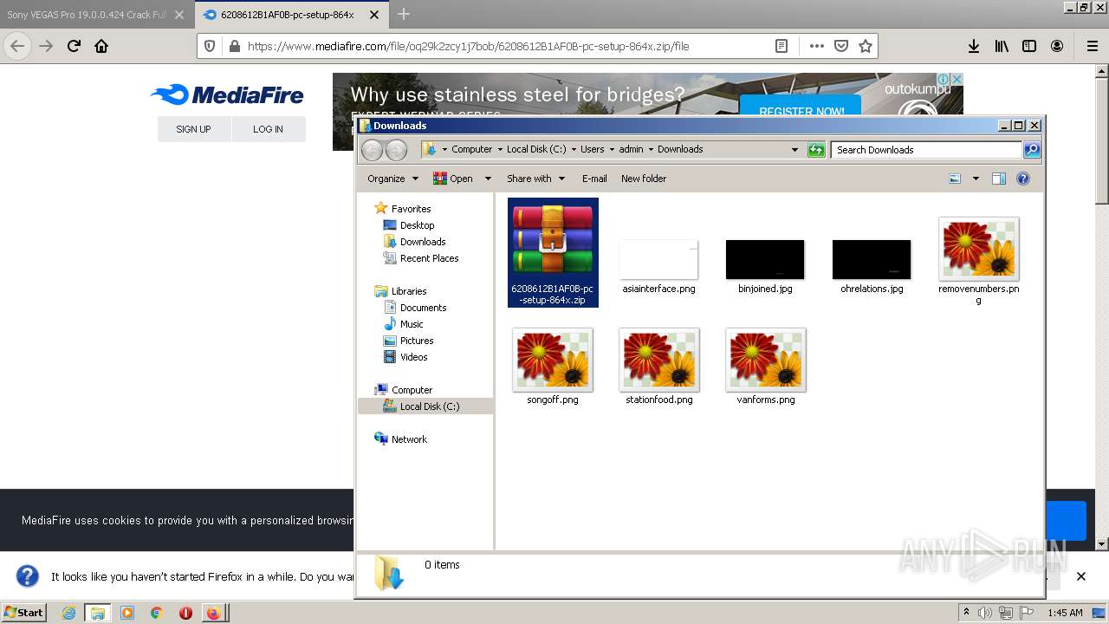Show hidden system tray icons
Screen dimensions: 1109x624
point(966,612)
